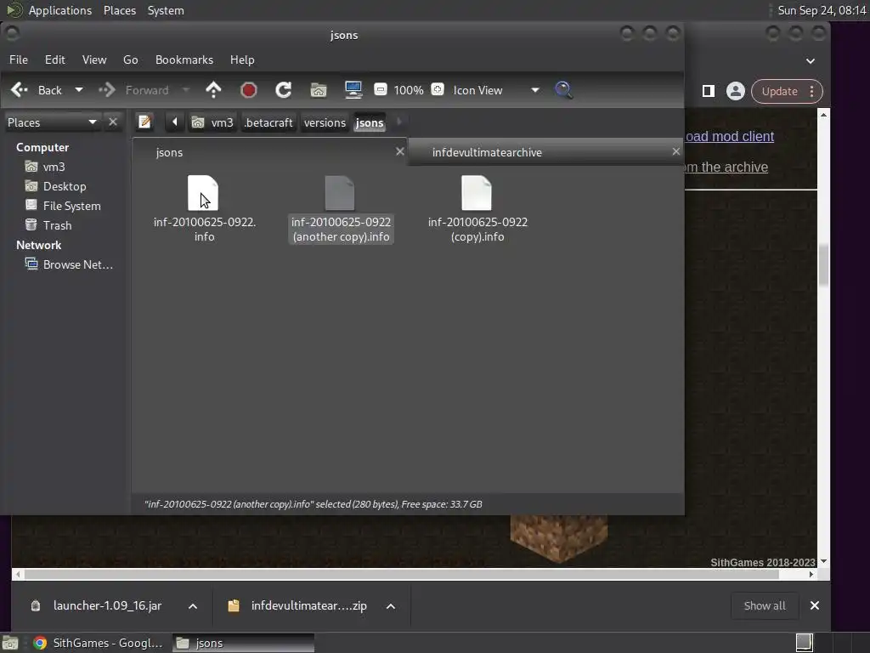The height and width of the screenshot is (653, 870).
Task: Reload the current folder
Action: pyautogui.click(x=284, y=90)
